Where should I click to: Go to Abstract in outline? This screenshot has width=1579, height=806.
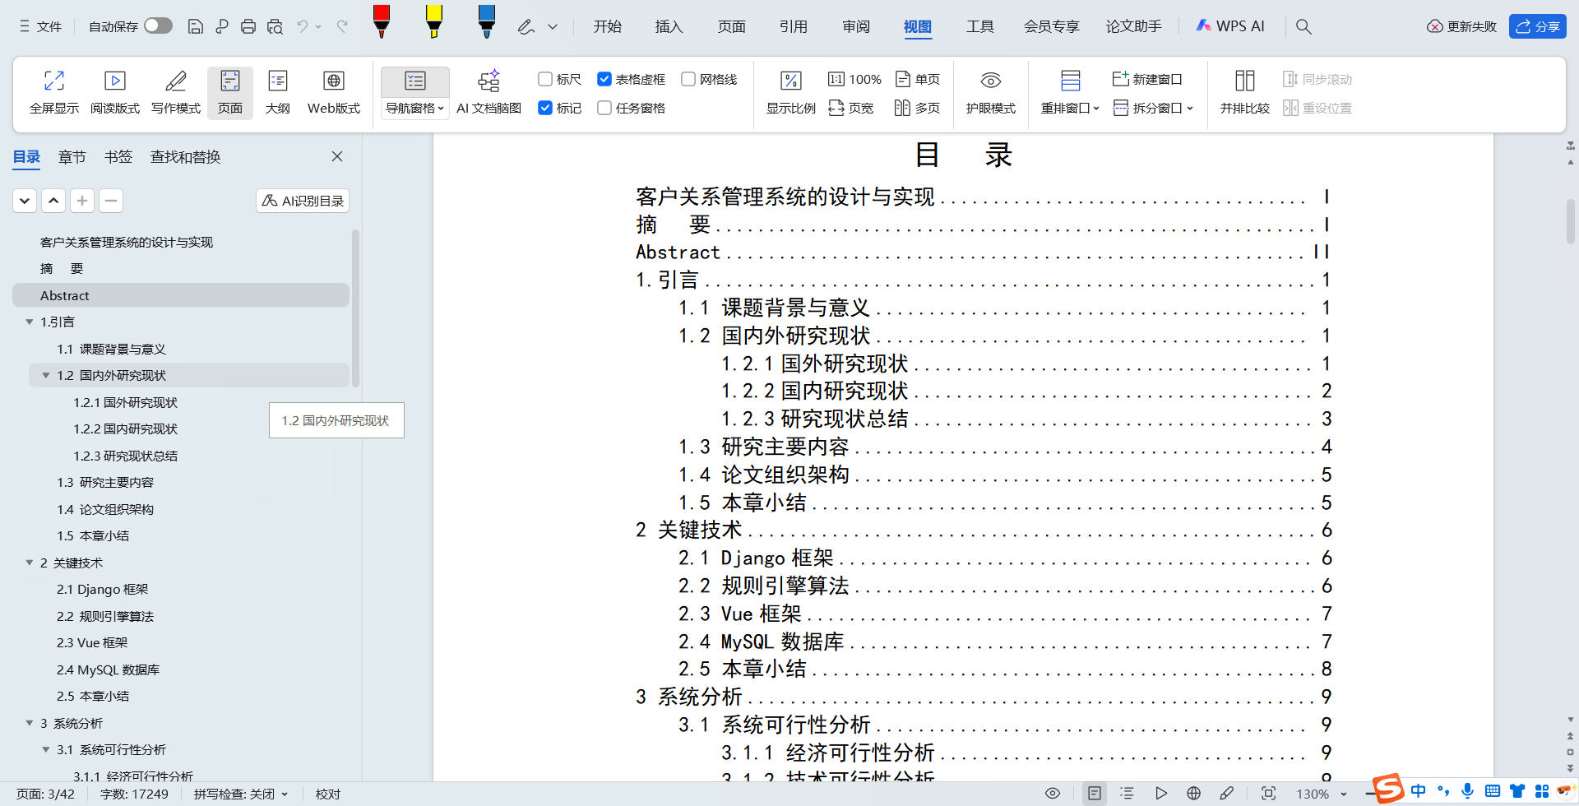(181, 295)
